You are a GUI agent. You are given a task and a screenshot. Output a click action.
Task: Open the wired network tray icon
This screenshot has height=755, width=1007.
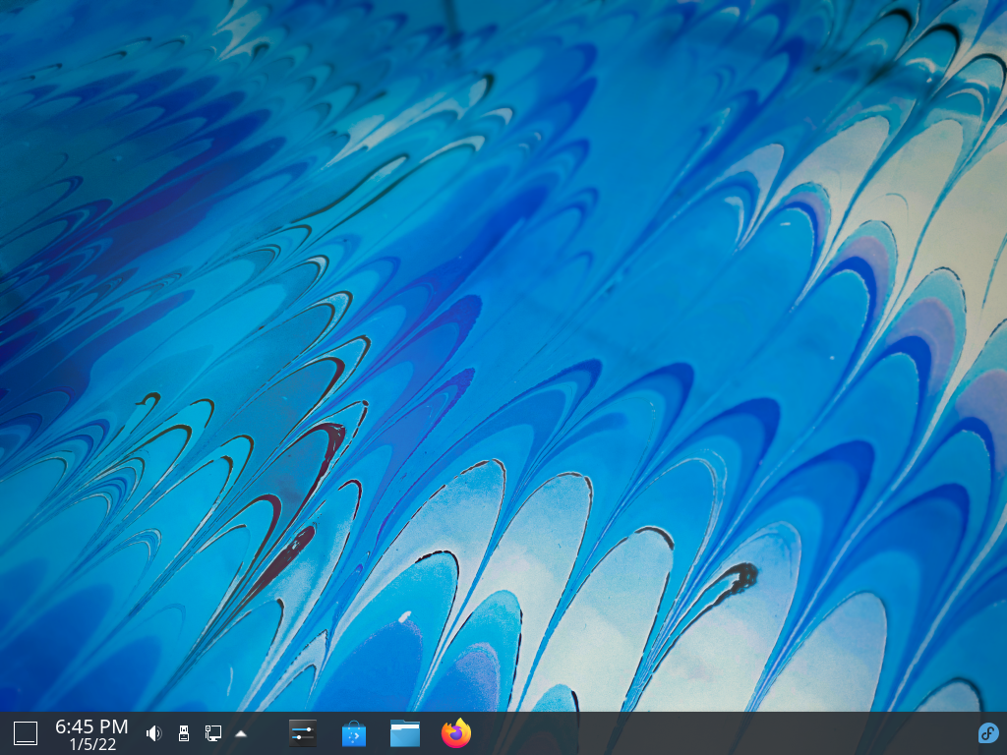[213, 733]
